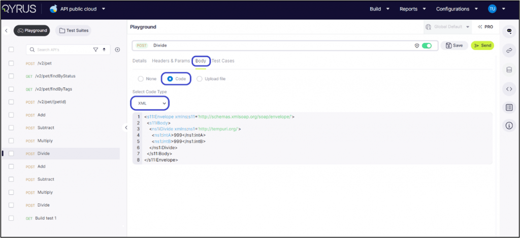Switch to the Headers & Params tab
Screen dimensions: 520x238
click(171, 61)
